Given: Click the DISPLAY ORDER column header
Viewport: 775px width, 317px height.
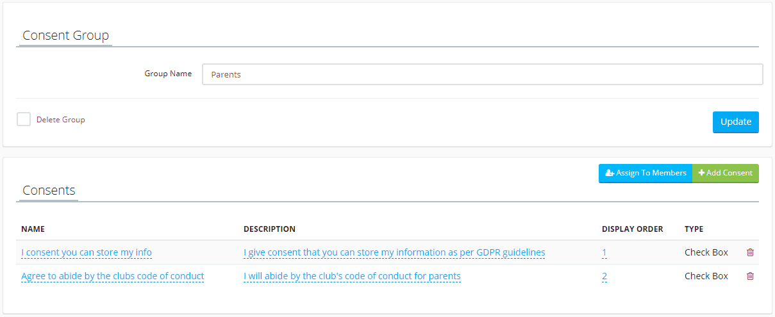Looking at the screenshot, I should click(x=632, y=229).
